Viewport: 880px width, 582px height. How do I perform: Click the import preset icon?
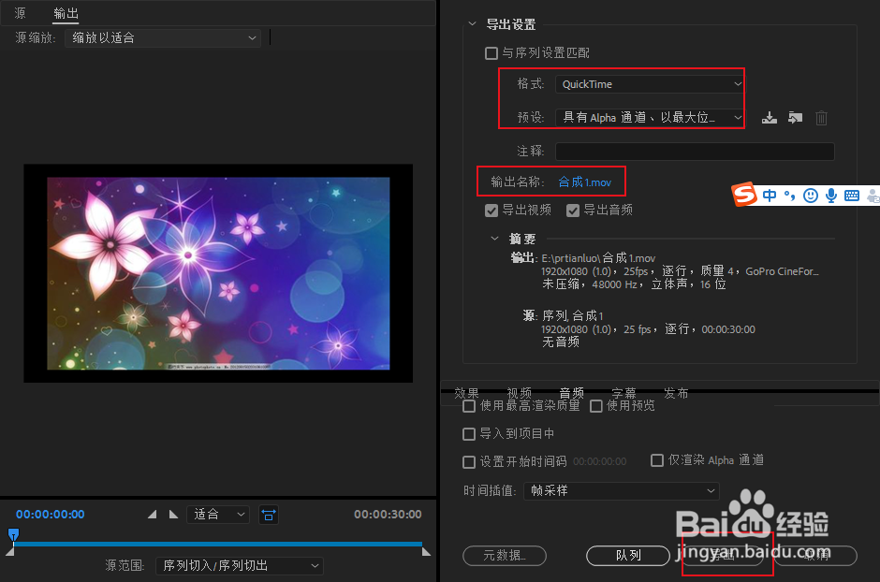pyautogui.click(x=795, y=117)
